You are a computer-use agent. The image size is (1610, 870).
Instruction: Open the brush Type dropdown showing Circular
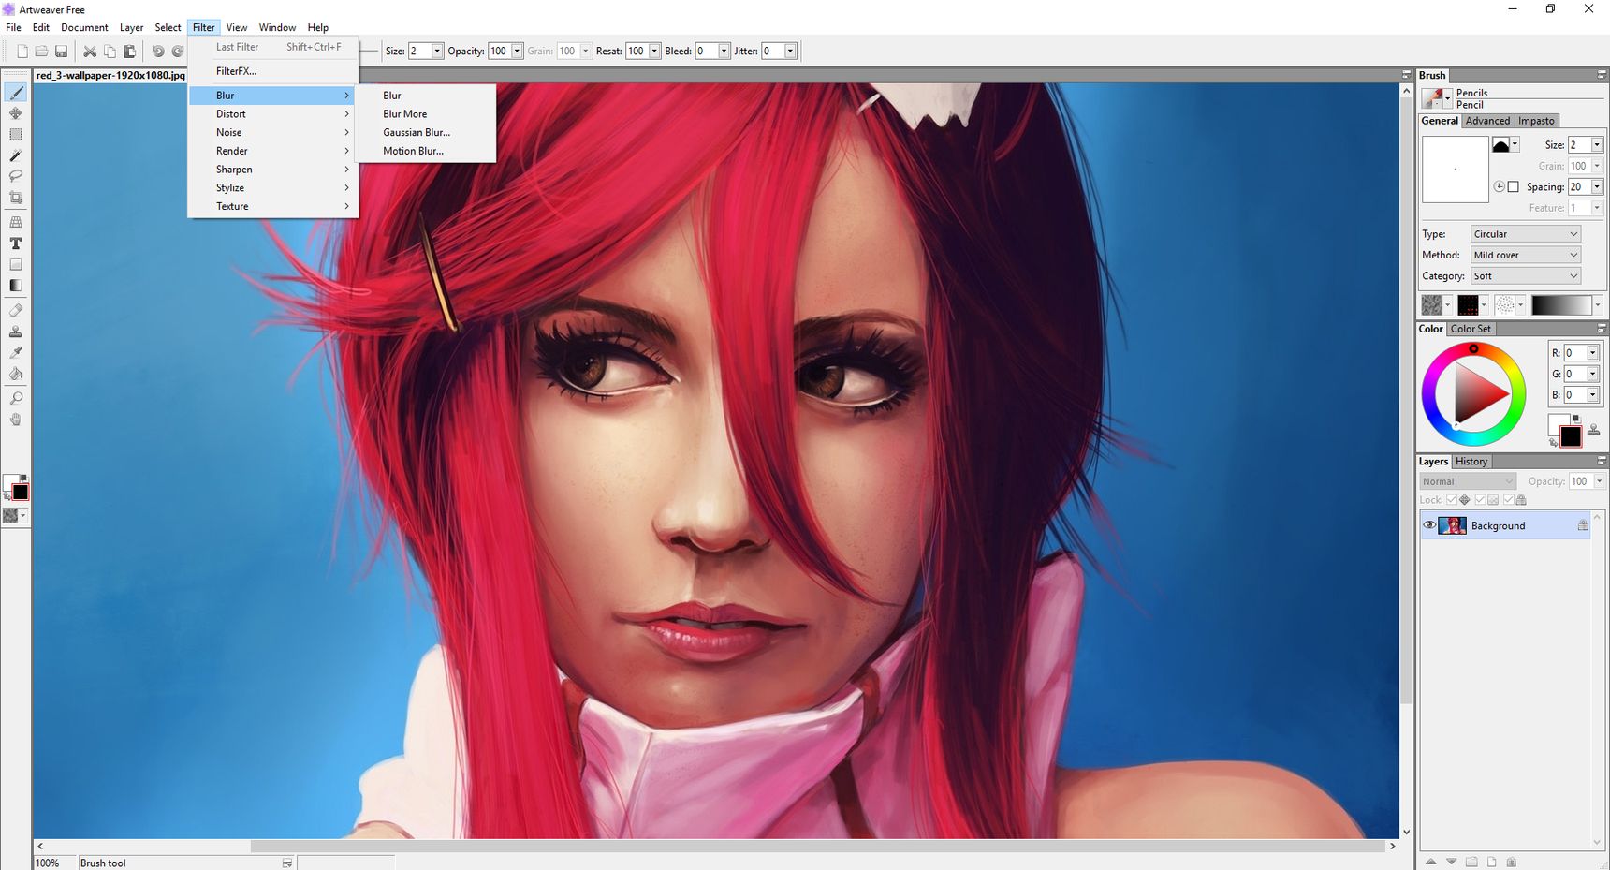[1526, 234]
